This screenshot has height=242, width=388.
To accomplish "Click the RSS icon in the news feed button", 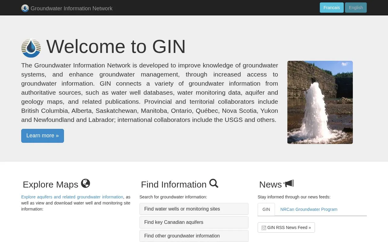I will click(264, 228).
